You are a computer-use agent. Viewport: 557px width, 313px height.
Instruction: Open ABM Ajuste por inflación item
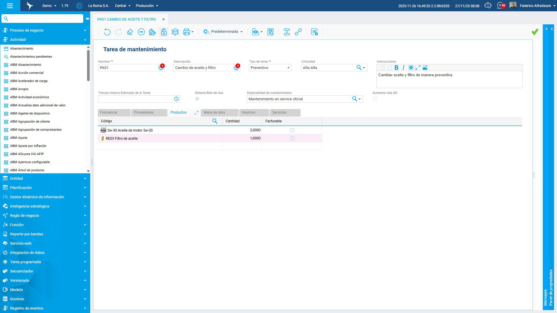[28, 146]
